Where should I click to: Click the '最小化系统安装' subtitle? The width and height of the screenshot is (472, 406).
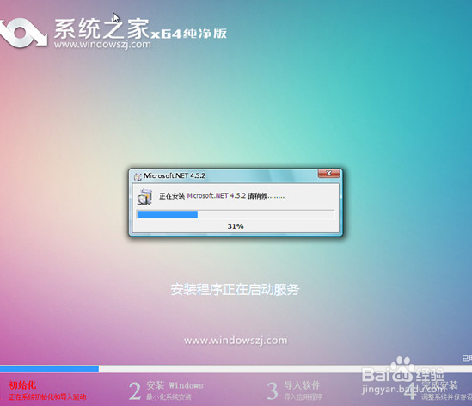(x=169, y=397)
